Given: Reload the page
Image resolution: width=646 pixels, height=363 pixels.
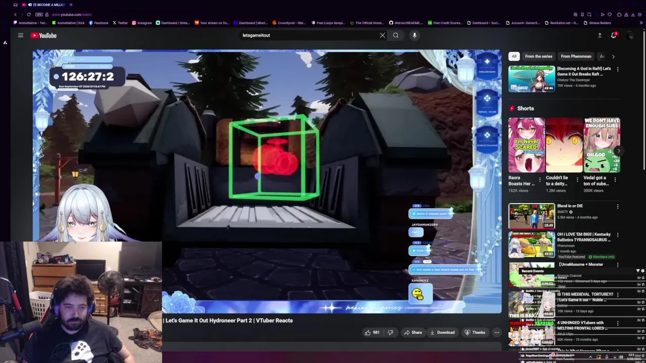Looking at the screenshot, I should tap(29, 15).
